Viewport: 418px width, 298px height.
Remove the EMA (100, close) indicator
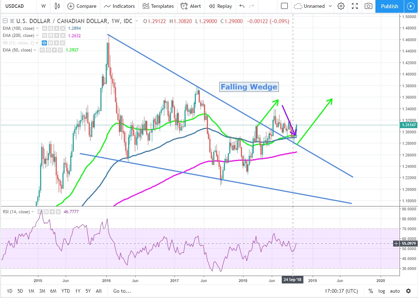[62, 28]
